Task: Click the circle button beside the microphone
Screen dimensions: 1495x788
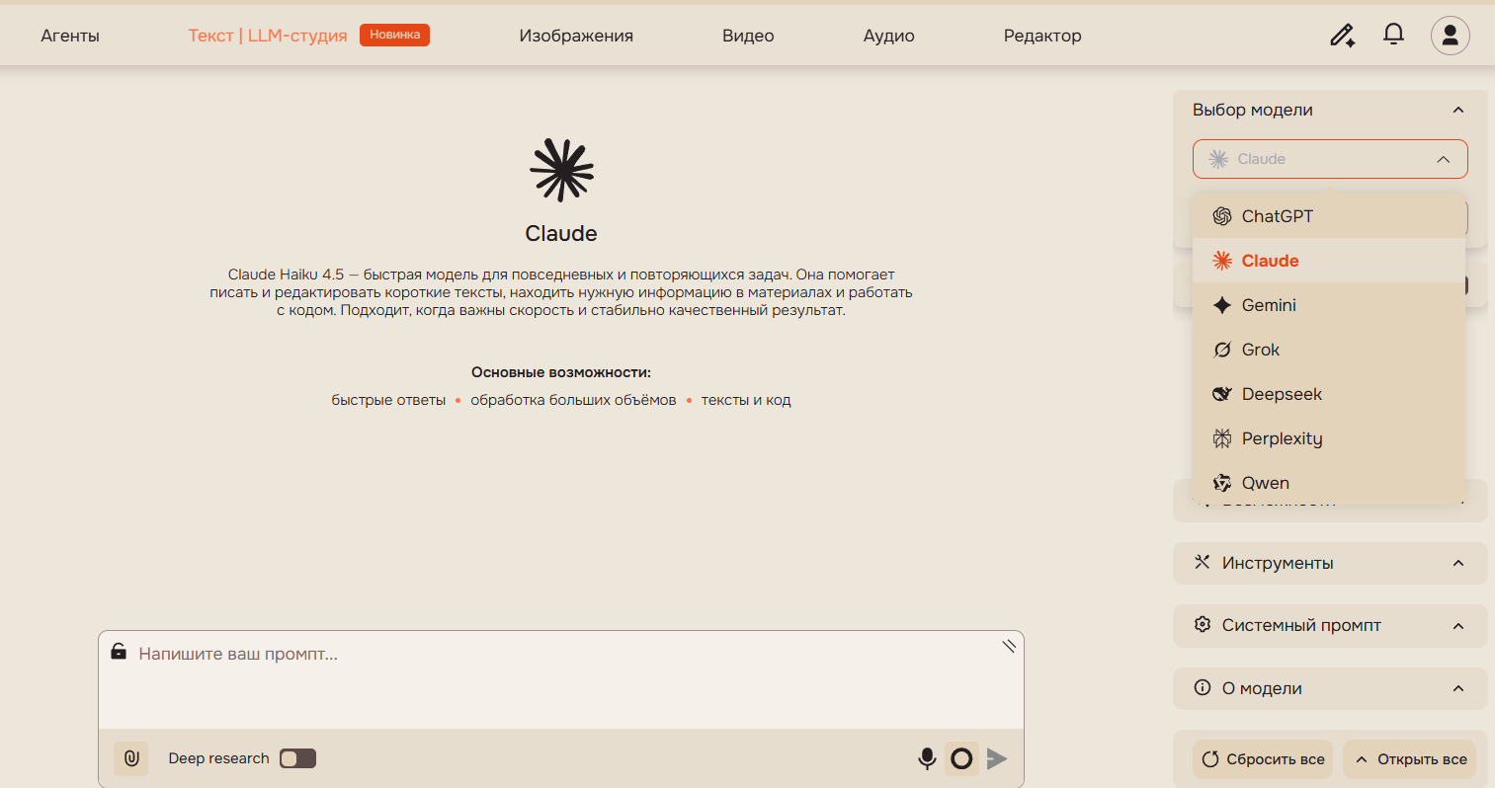Action: tap(961, 758)
